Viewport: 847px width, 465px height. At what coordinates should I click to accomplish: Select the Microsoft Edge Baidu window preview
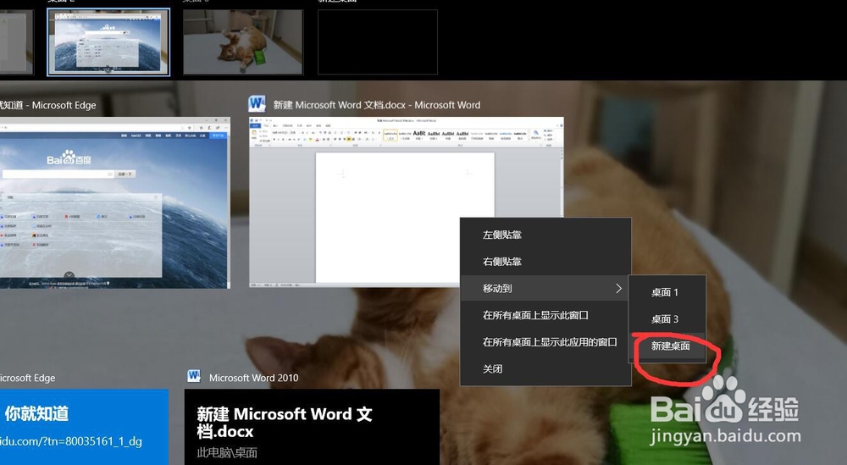[114, 202]
